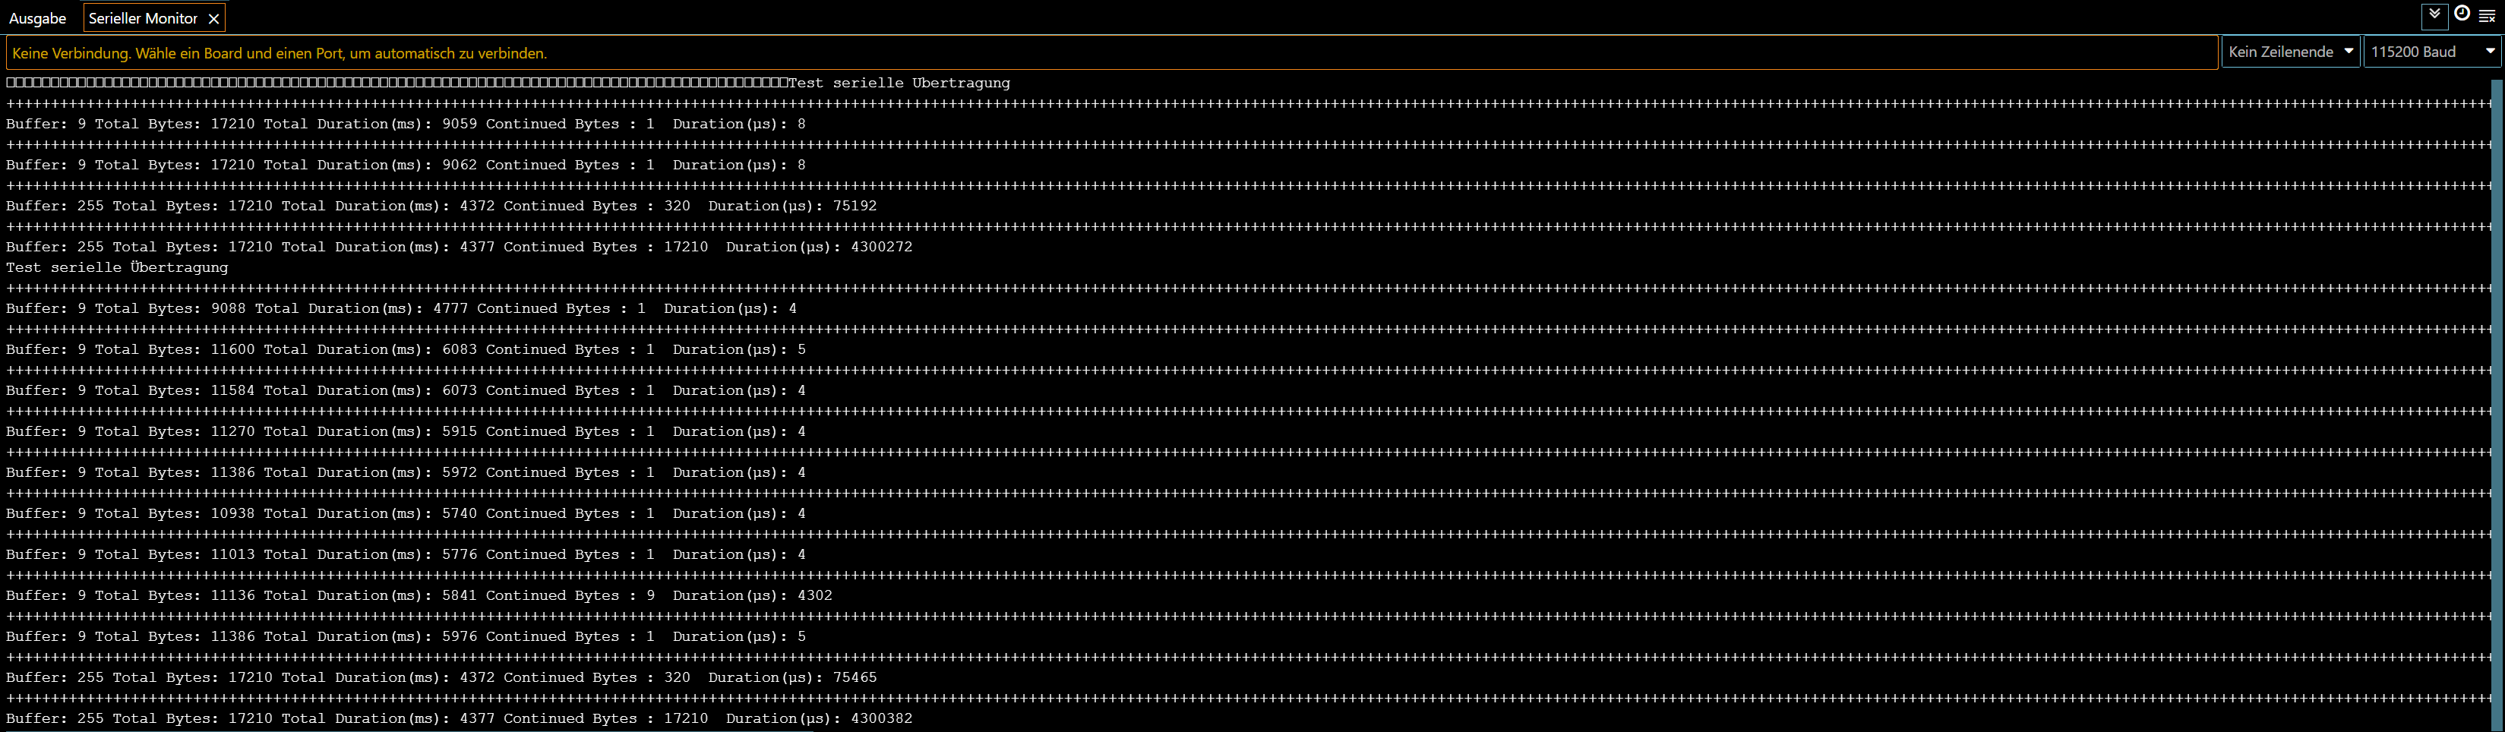This screenshot has height=732, width=2505.
Task: Click the line with Total Bytes 10938
Action: [405, 513]
